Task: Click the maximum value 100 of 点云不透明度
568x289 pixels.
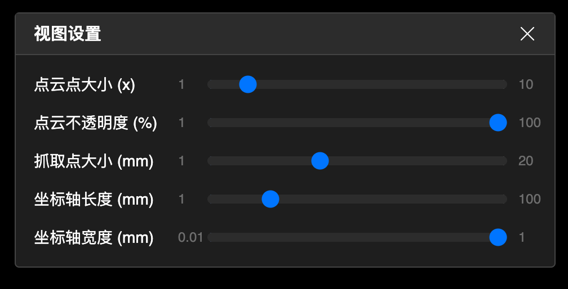Action: (x=529, y=123)
